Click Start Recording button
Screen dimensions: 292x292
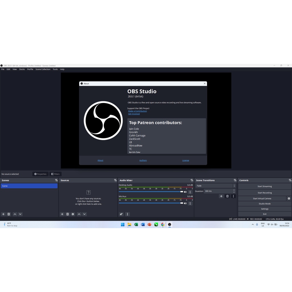click(265, 193)
